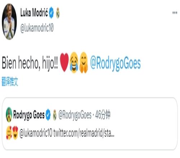Click Luka Modrić's blue verified badge
The width and height of the screenshot is (180, 158).
point(51,13)
